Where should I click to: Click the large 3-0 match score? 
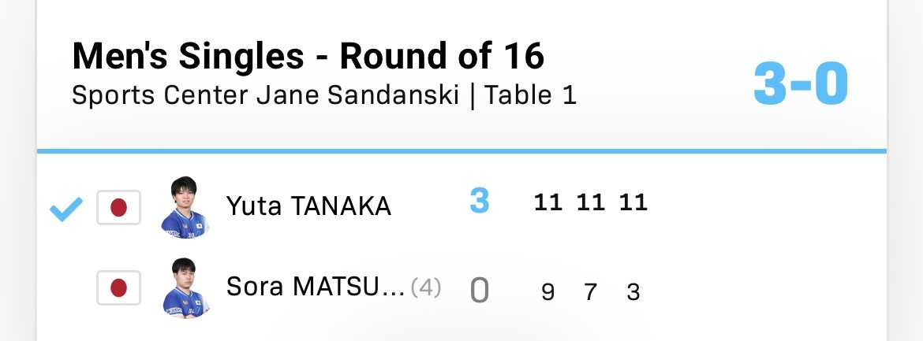[801, 84]
